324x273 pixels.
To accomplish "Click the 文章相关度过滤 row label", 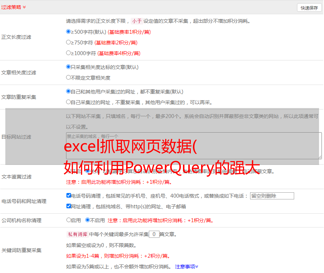I will pos(18,73).
